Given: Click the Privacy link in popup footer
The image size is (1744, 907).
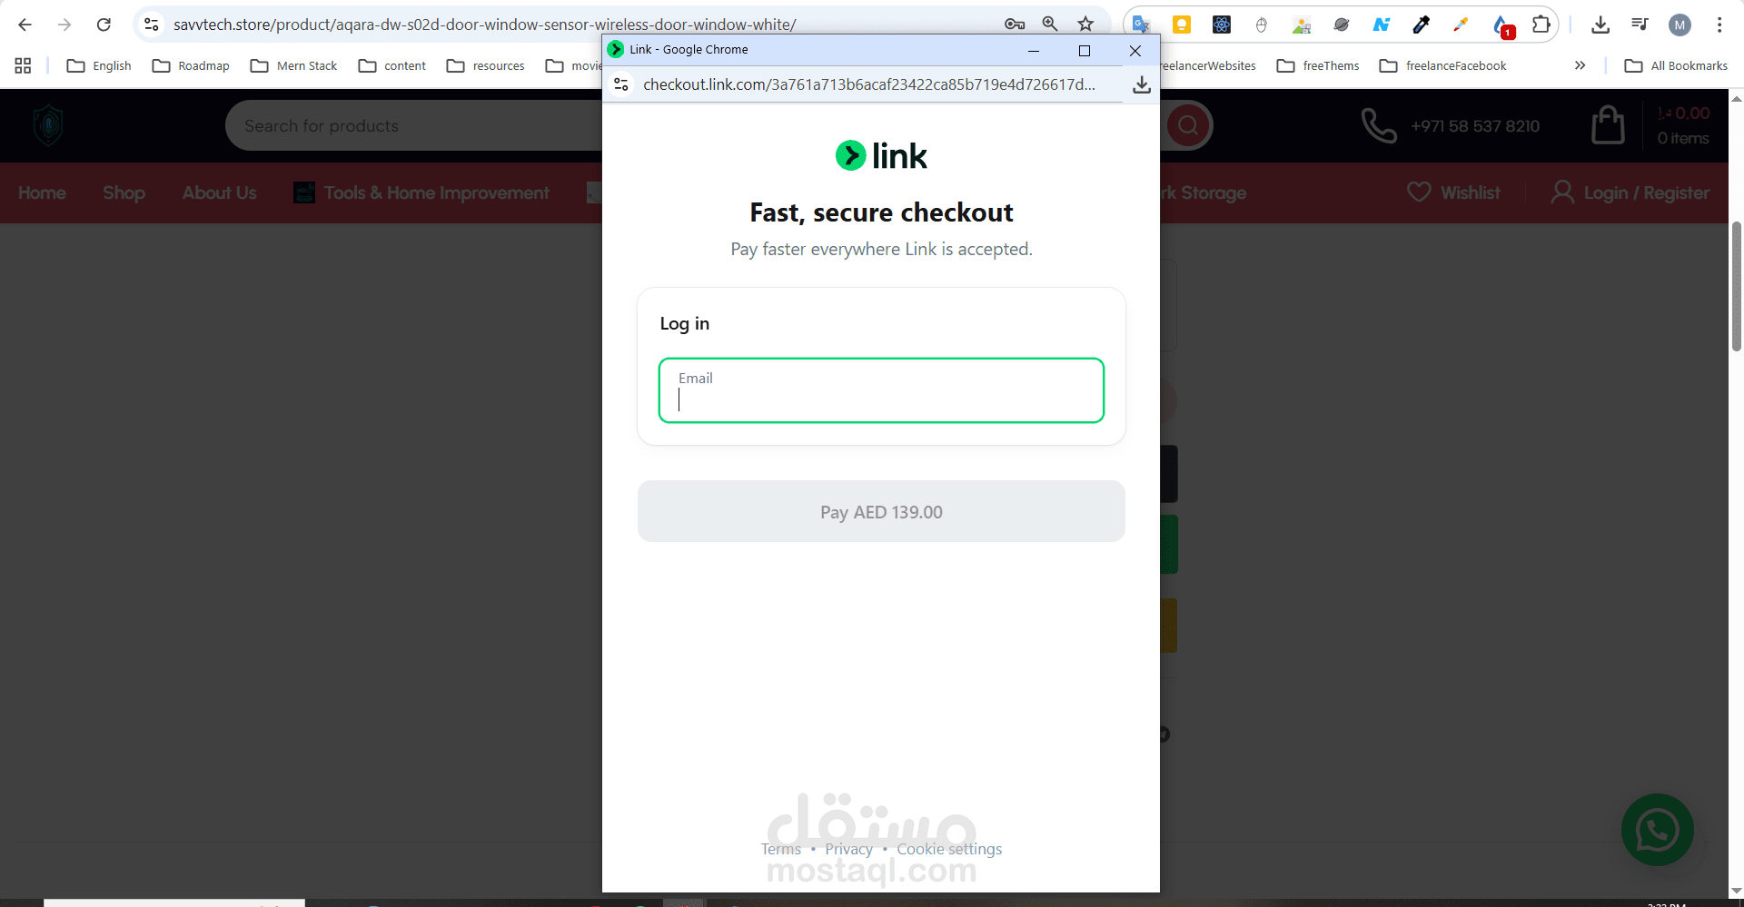Looking at the screenshot, I should point(848,849).
